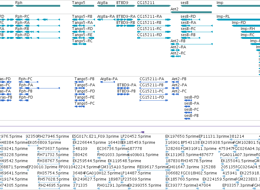This screenshot has height=190, width=260.
Task: Select EST label EK259544.5prime
Action: (x=90, y=161)
